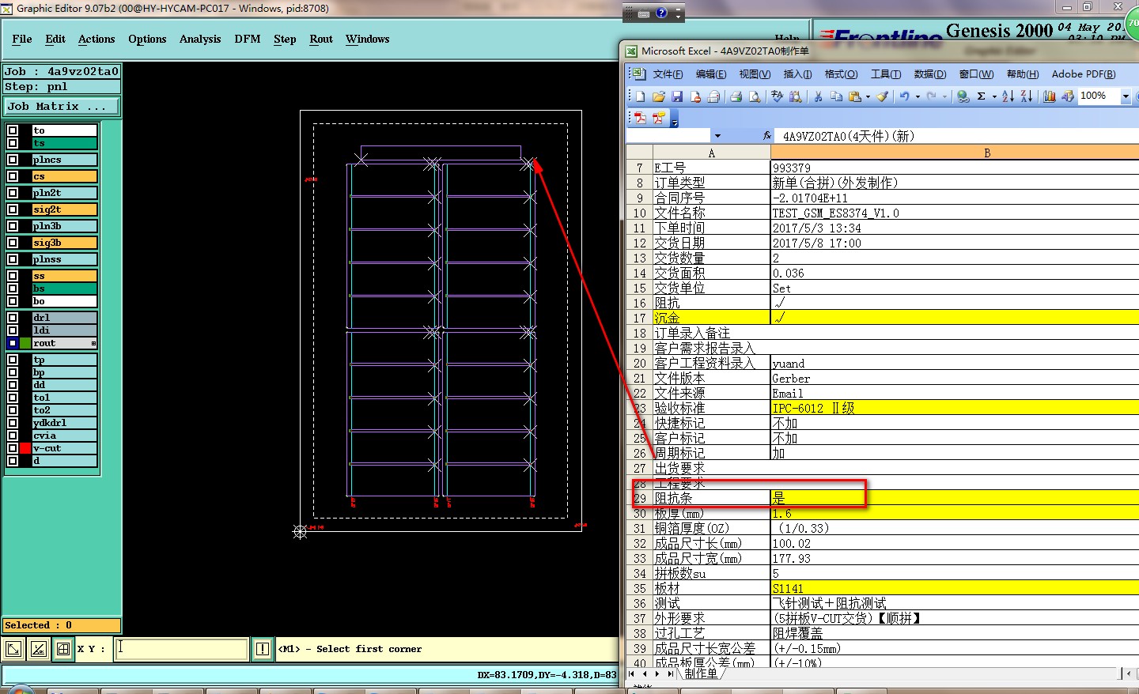Click the Sort Ascending A-Z icon

(1008, 96)
